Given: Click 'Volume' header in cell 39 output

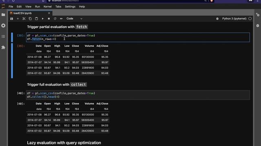Looking at the screenshot, I should [89, 46].
